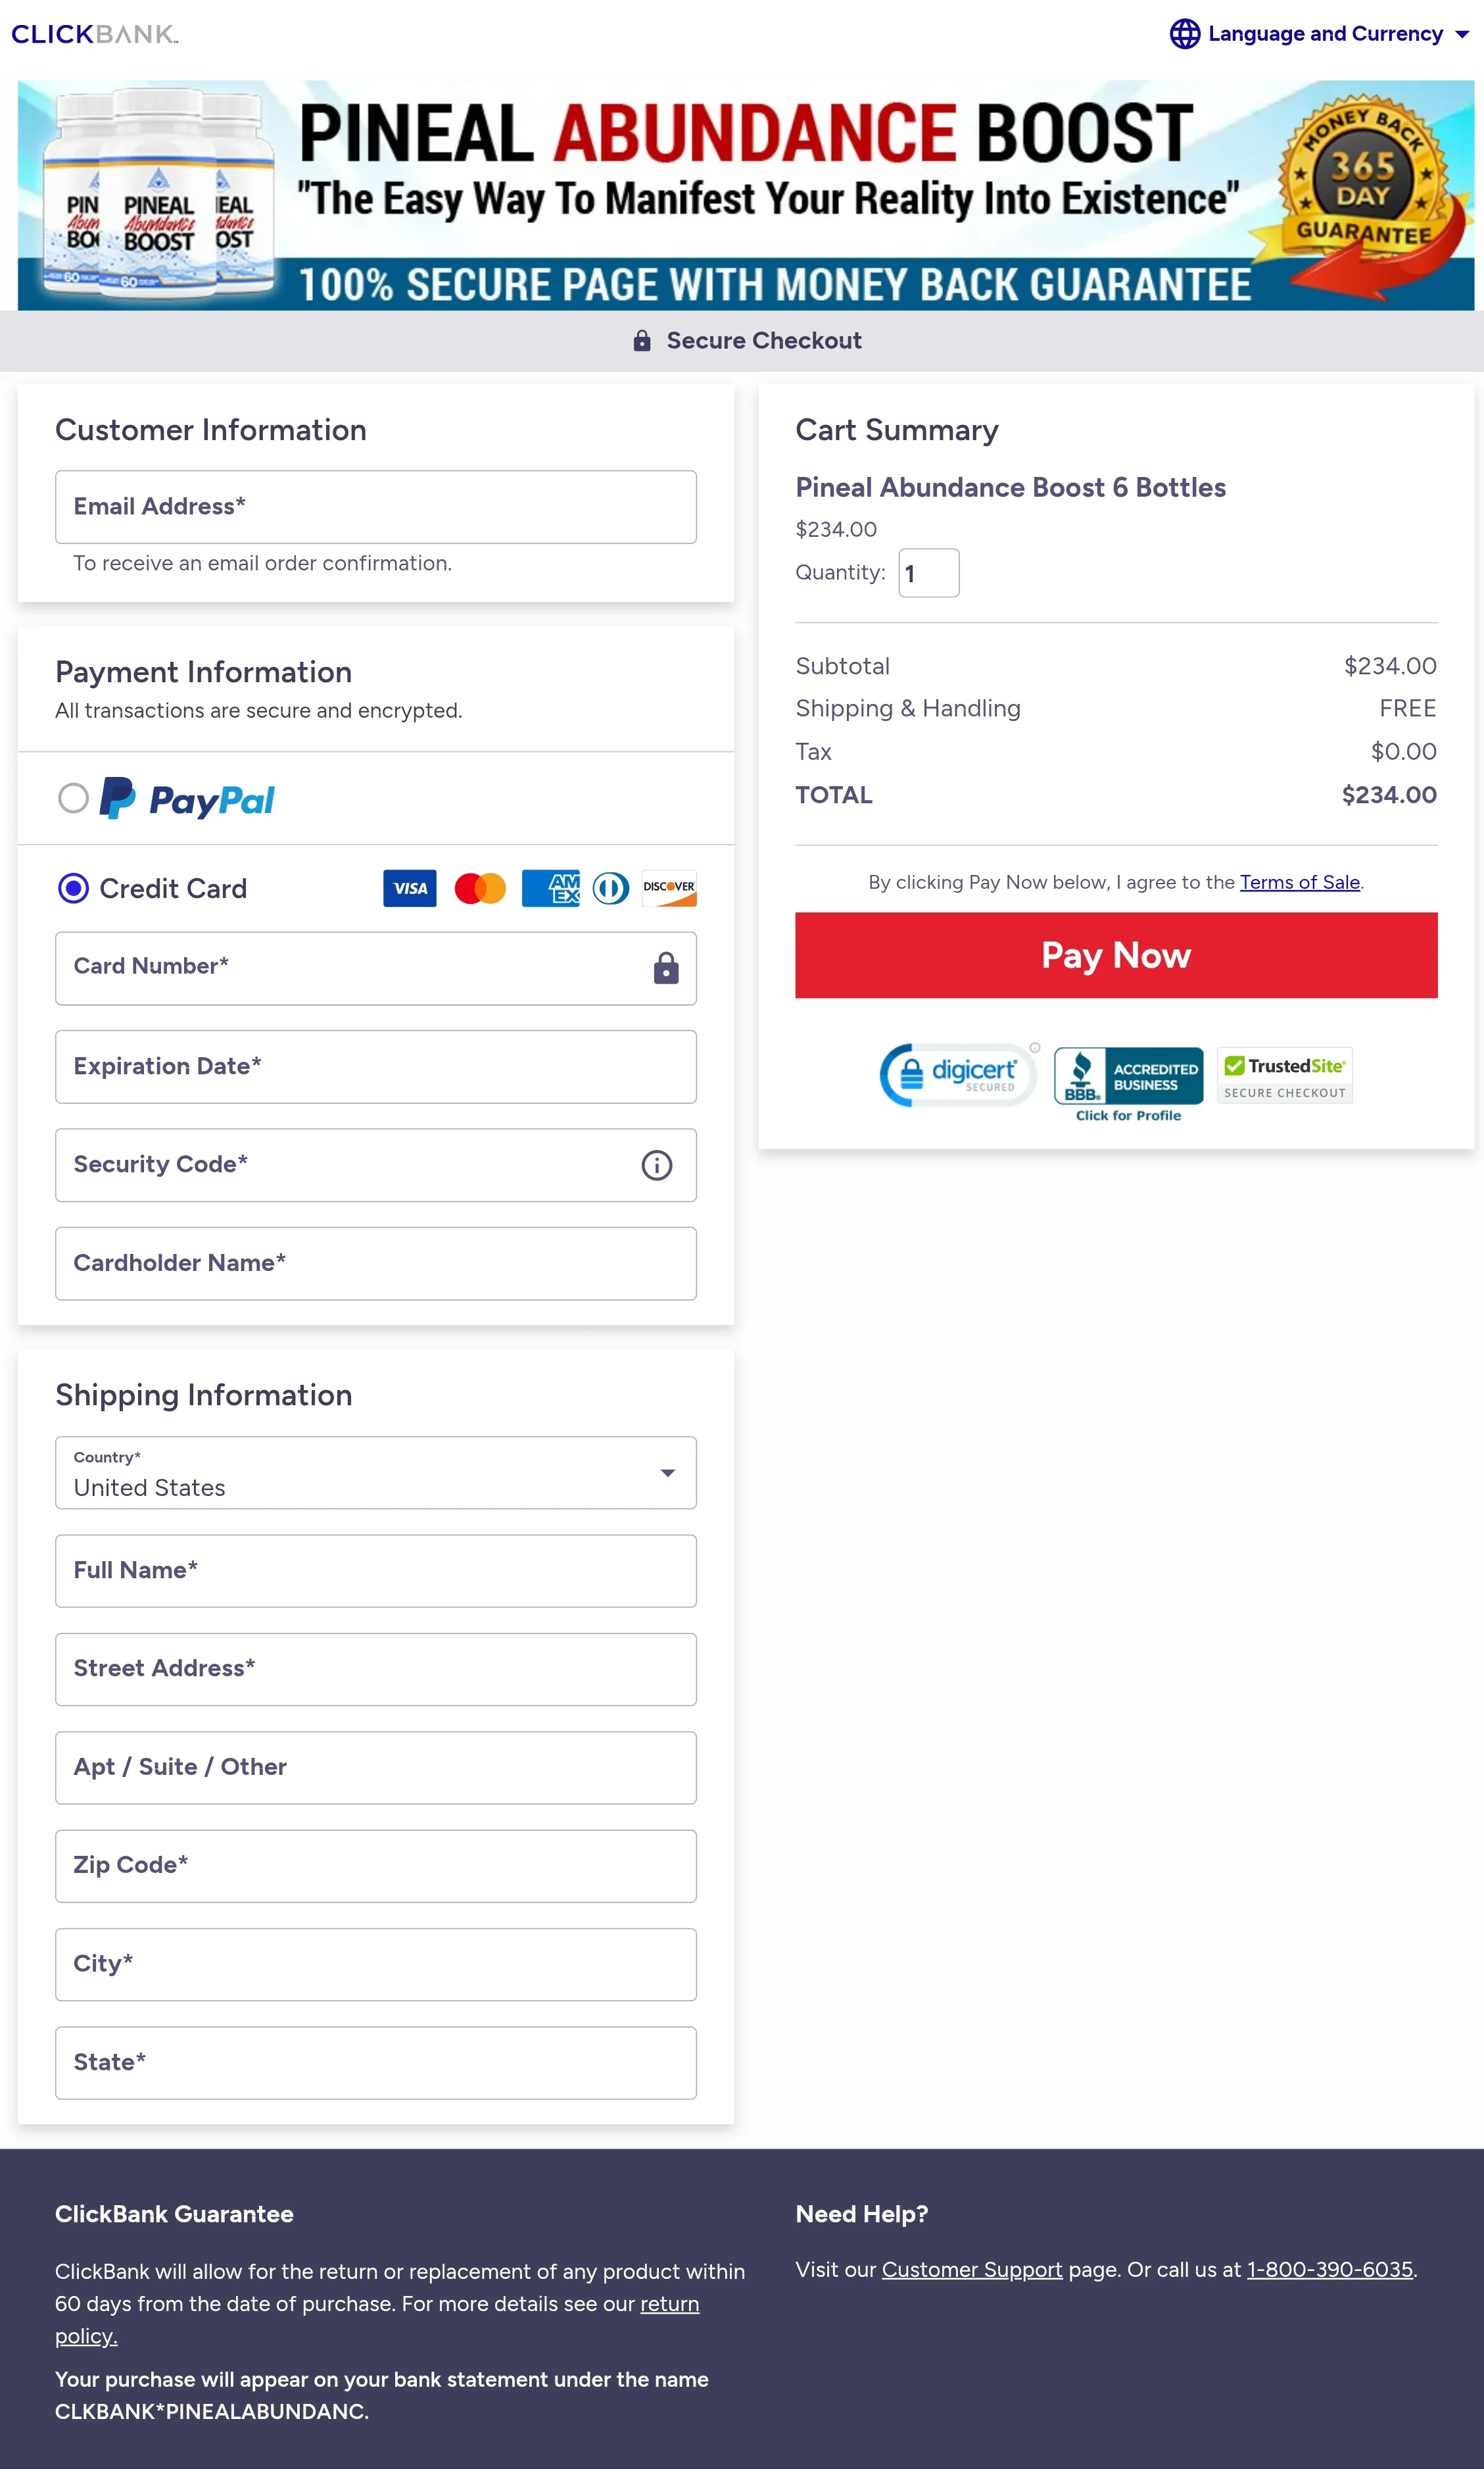
Task: Click the Quantity input box
Action: [x=928, y=572]
